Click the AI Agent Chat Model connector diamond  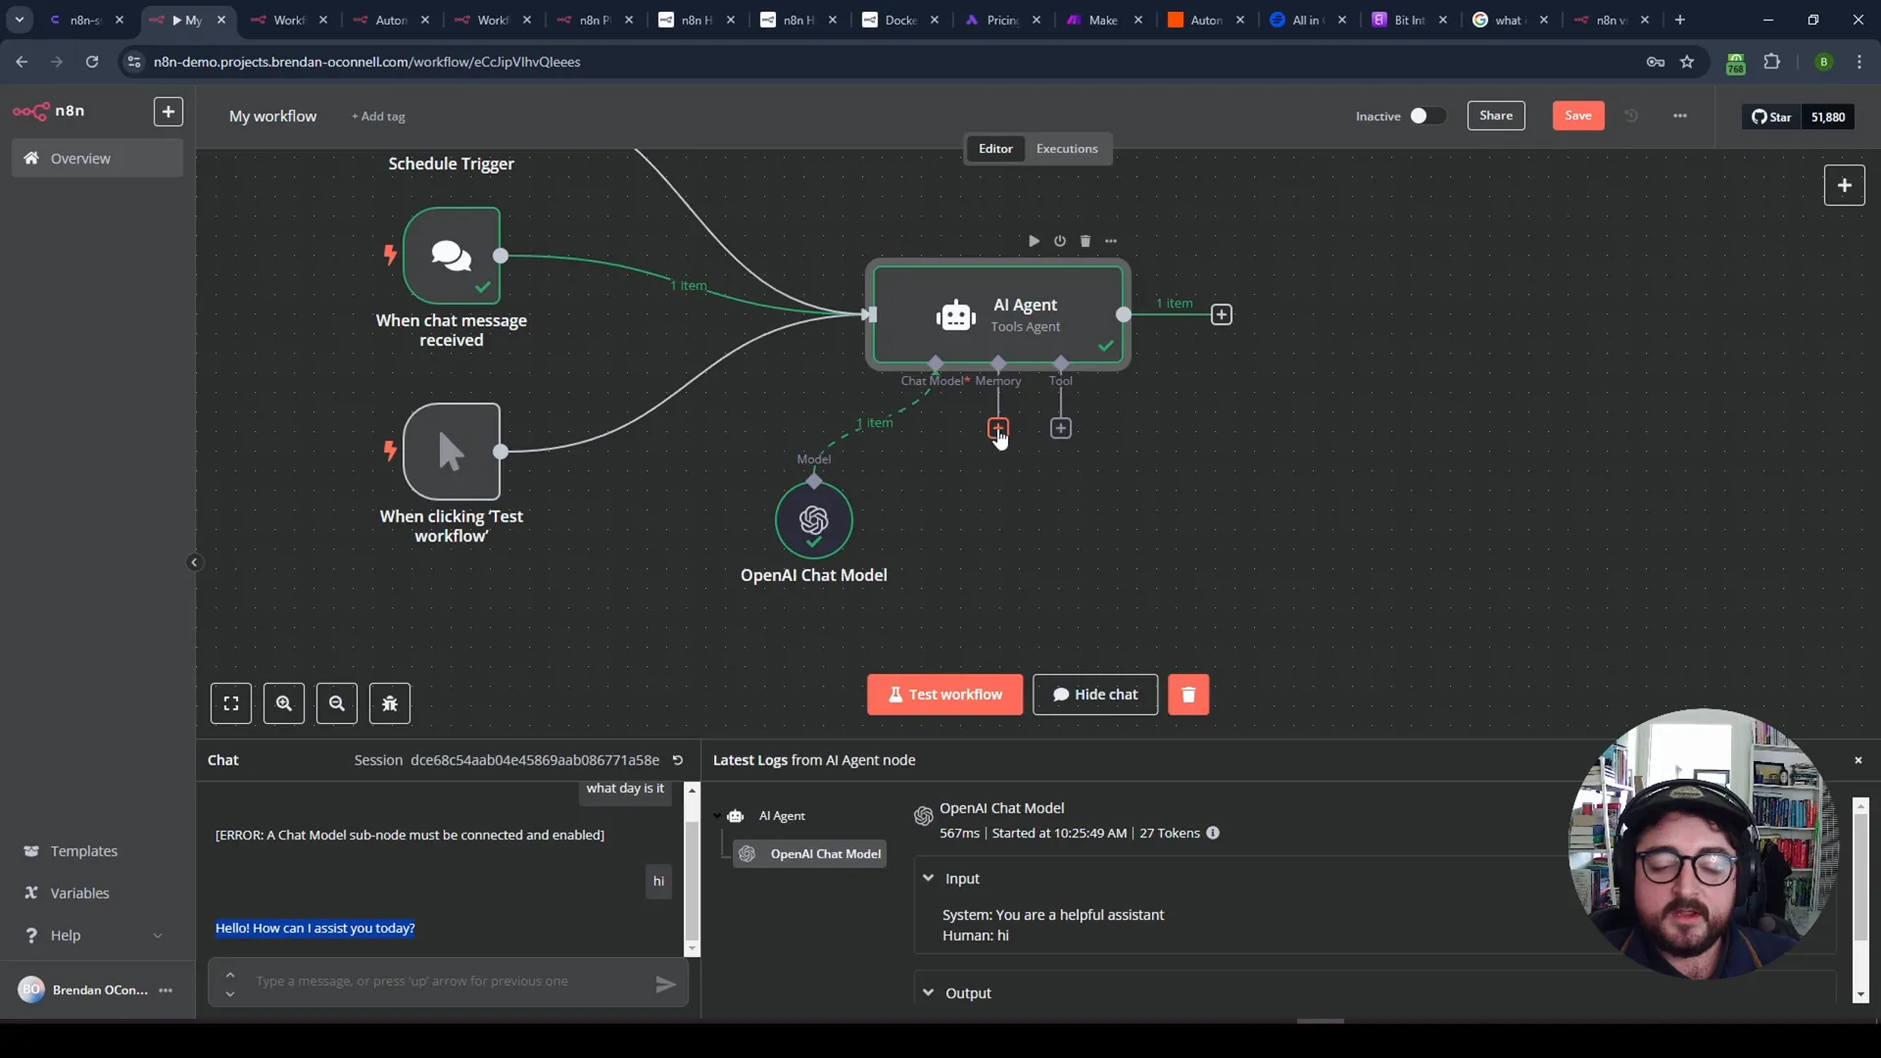coord(936,363)
